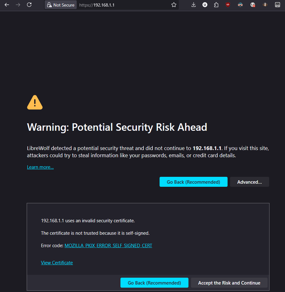The width and height of the screenshot is (285, 292).
Task: Open the rounded-square two-eyes toolbar icon
Action: [x=278, y=5]
